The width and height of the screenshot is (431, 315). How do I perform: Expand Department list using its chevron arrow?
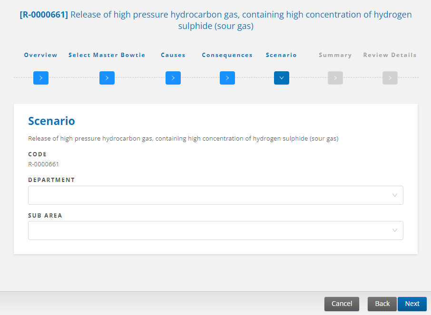[395, 195]
